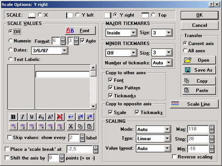Viewport: 222px width, 166px height.
Task: Click the subscript formatting icon
Action: coord(41,117)
